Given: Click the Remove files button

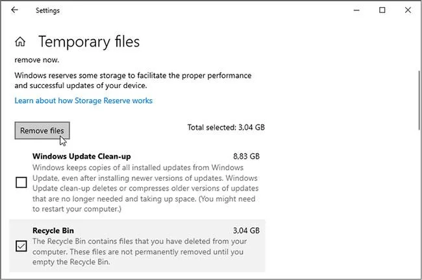Looking at the screenshot, I should point(42,130).
